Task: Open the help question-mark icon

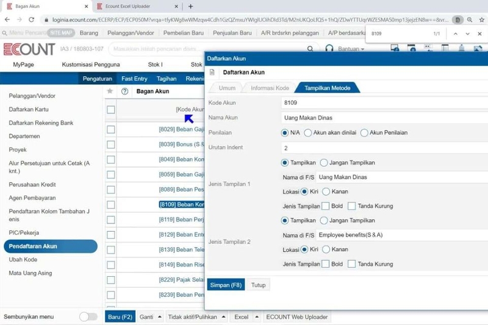Action: point(125,91)
